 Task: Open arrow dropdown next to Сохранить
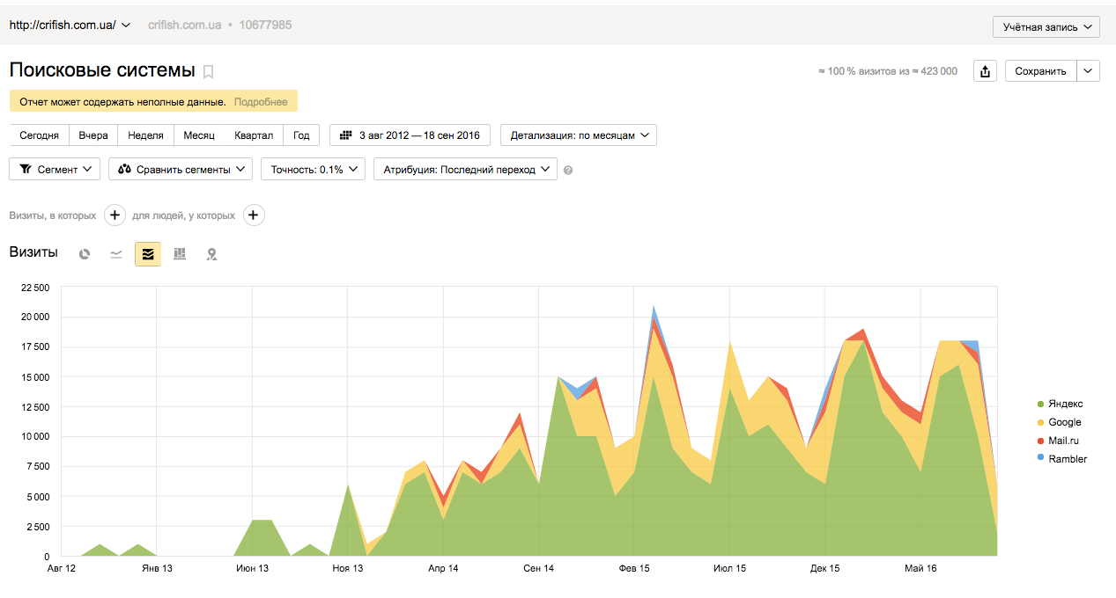[1089, 71]
